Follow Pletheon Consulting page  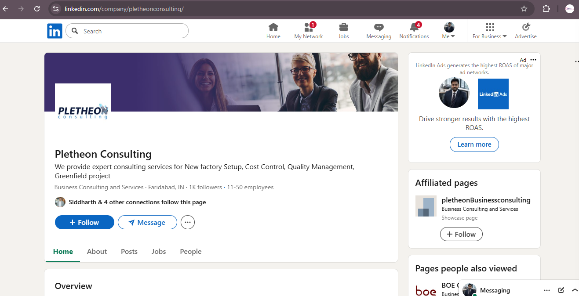click(84, 222)
